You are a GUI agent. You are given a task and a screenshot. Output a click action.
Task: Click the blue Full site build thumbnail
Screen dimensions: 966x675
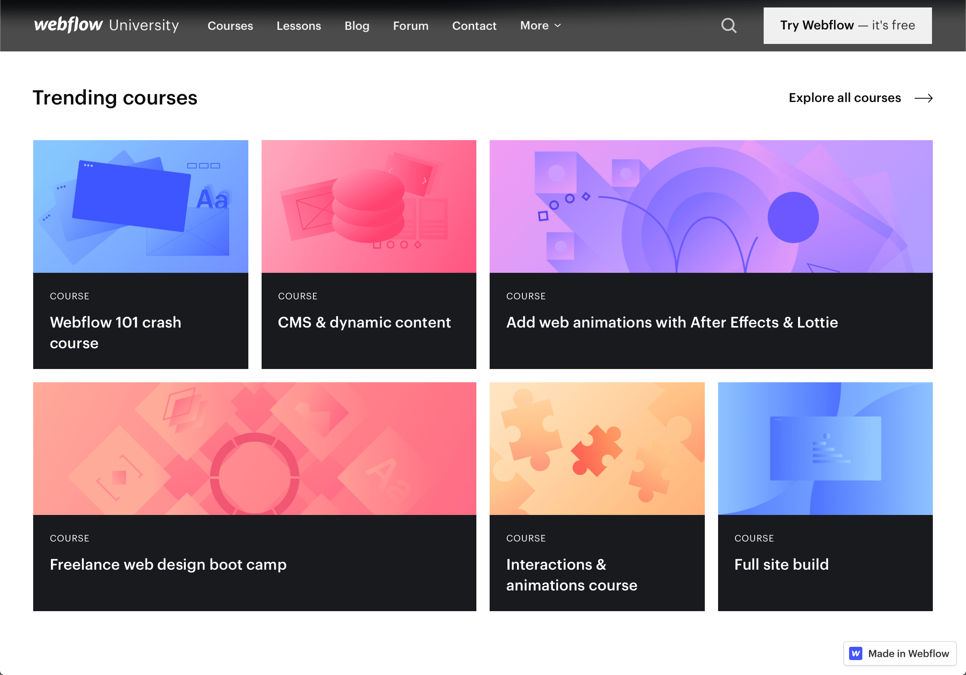(825, 449)
